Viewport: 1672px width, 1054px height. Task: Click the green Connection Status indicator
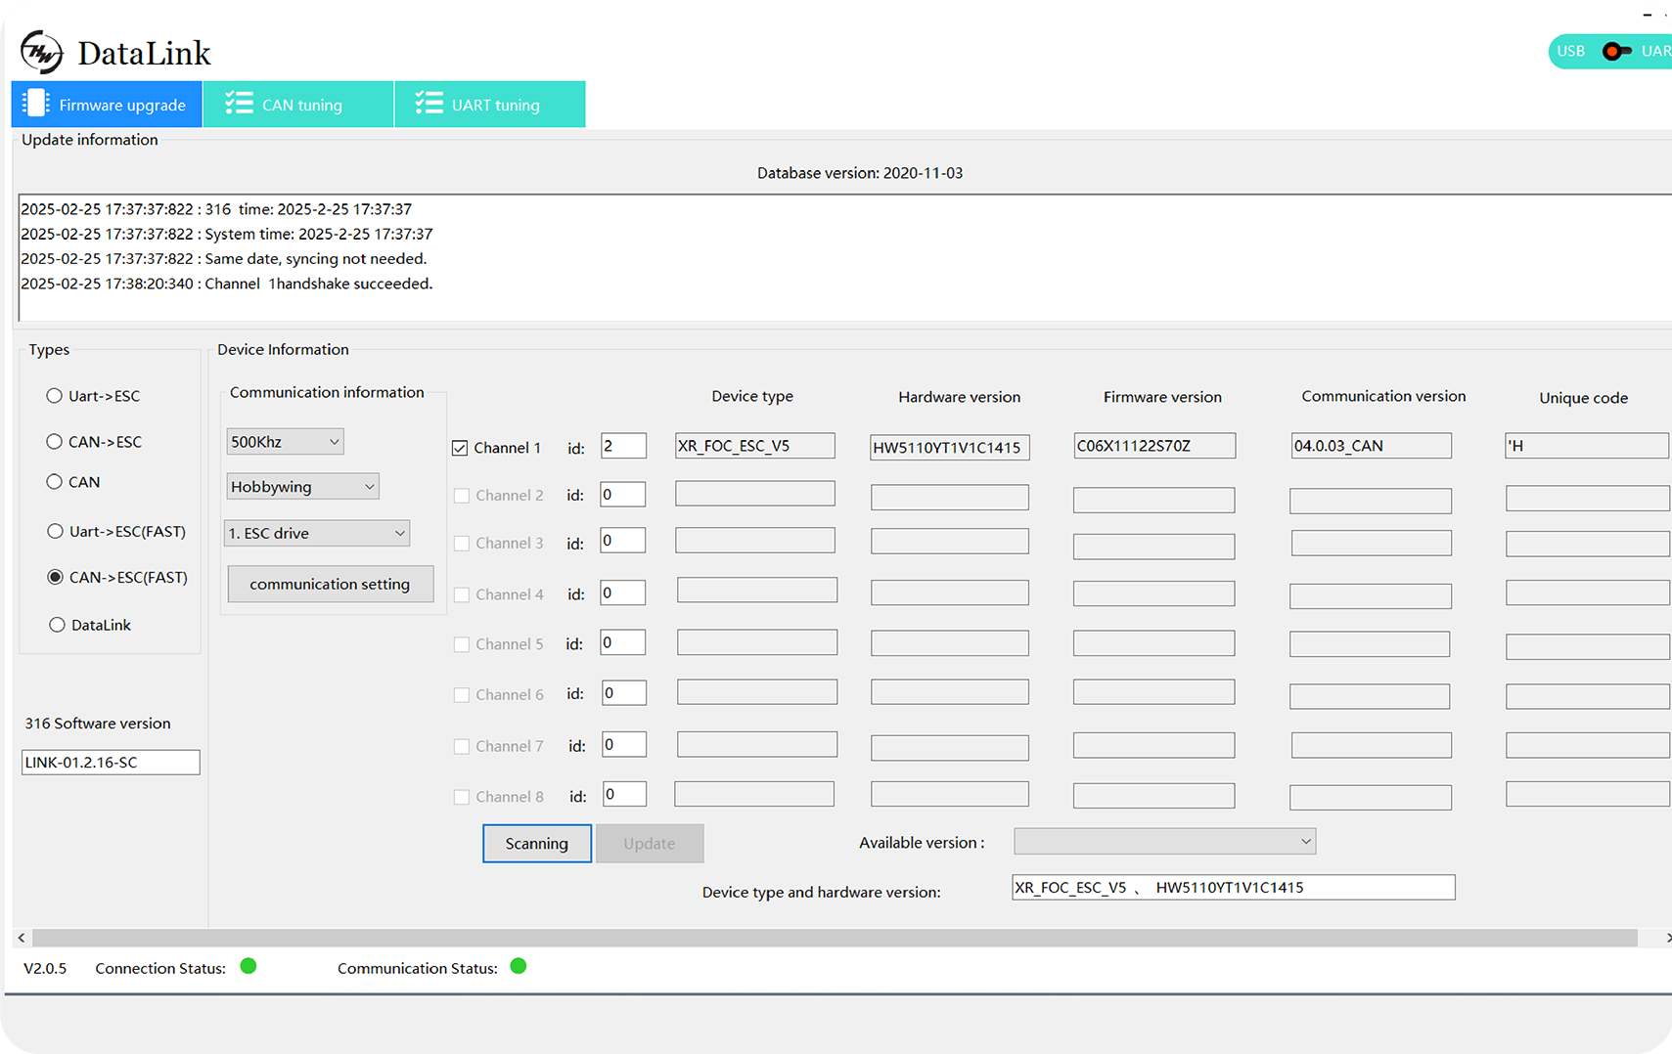(249, 967)
